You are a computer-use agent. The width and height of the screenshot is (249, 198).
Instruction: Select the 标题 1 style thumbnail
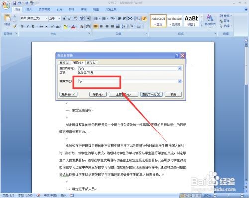191,21
